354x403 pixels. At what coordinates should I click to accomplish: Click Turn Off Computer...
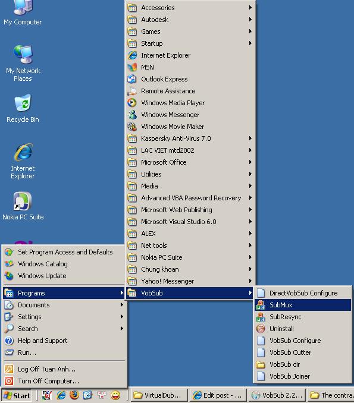tap(64, 381)
